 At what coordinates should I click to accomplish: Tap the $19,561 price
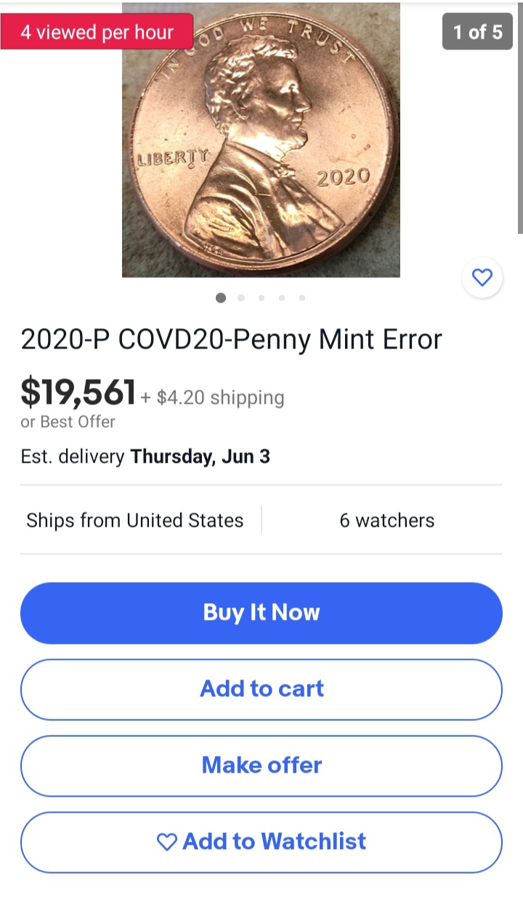pos(78,393)
